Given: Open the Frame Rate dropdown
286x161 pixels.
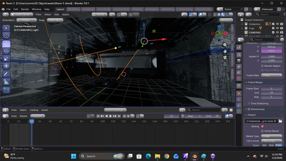Looking at the screenshot, I should point(271,75).
